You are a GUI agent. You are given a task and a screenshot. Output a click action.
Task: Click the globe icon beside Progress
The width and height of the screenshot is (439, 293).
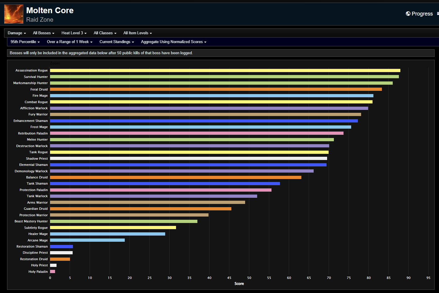[408, 13]
